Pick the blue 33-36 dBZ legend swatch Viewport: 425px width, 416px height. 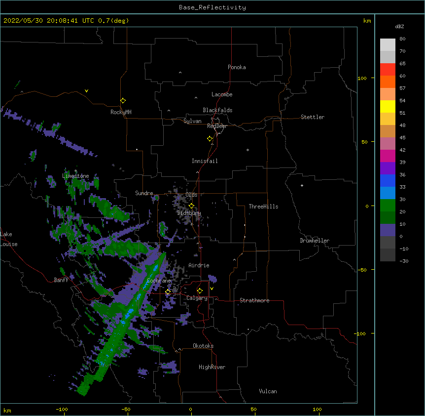pyautogui.click(x=388, y=180)
